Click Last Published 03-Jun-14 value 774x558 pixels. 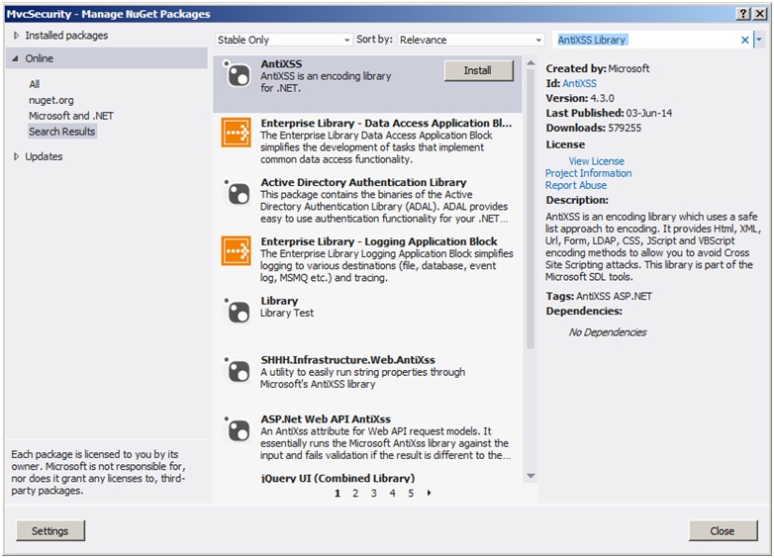649,113
